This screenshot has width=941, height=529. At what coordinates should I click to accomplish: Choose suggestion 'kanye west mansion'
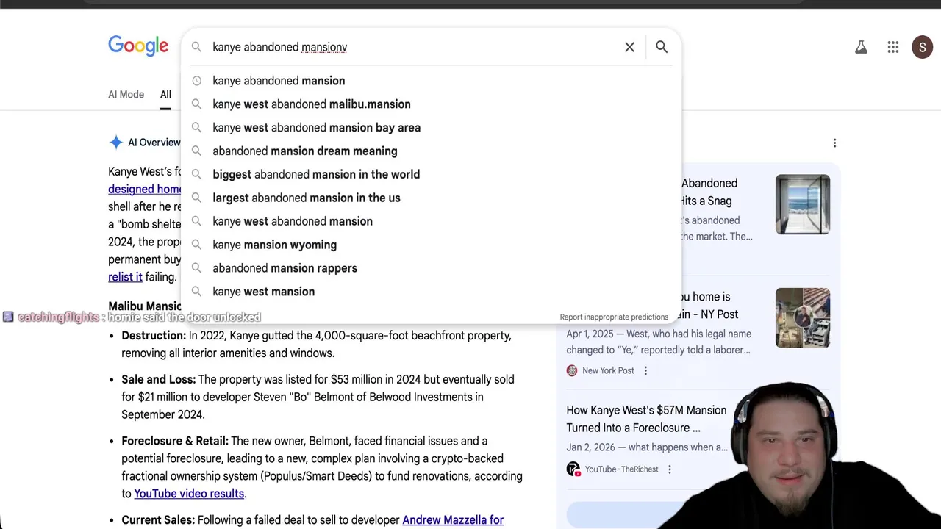coord(431,292)
